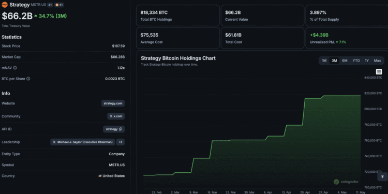Viewport: 388px width, 194px height.
Task: Open the strategy.com website link
Action: pyautogui.click(x=113, y=103)
